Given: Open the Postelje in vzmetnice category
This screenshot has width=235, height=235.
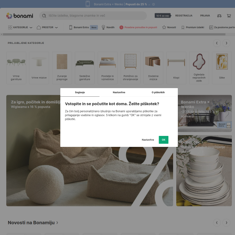Looking at the screenshot, I should coord(107,68).
